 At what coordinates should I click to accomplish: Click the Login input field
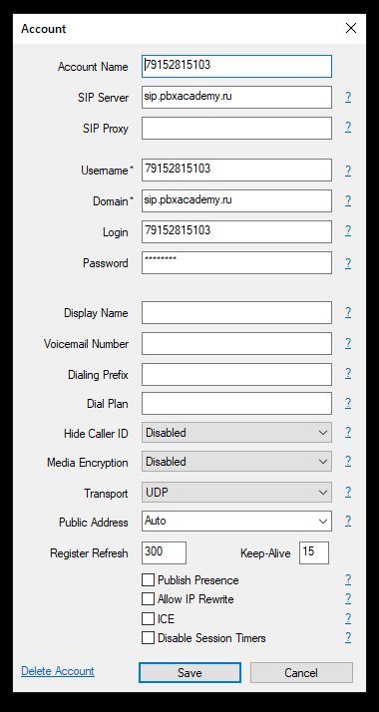(236, 231)
